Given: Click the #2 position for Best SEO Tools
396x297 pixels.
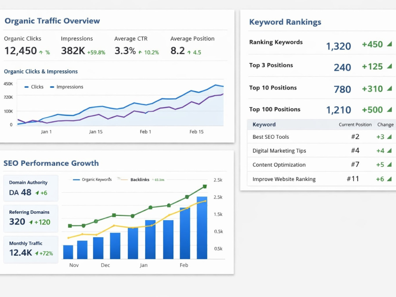Looking at the screenshot, I should point(355,137).
